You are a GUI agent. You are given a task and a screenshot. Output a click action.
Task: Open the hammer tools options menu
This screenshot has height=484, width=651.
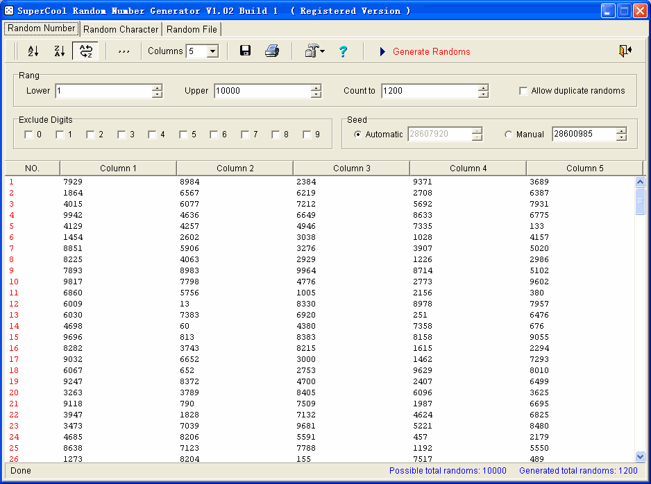[x=314, y=51]
